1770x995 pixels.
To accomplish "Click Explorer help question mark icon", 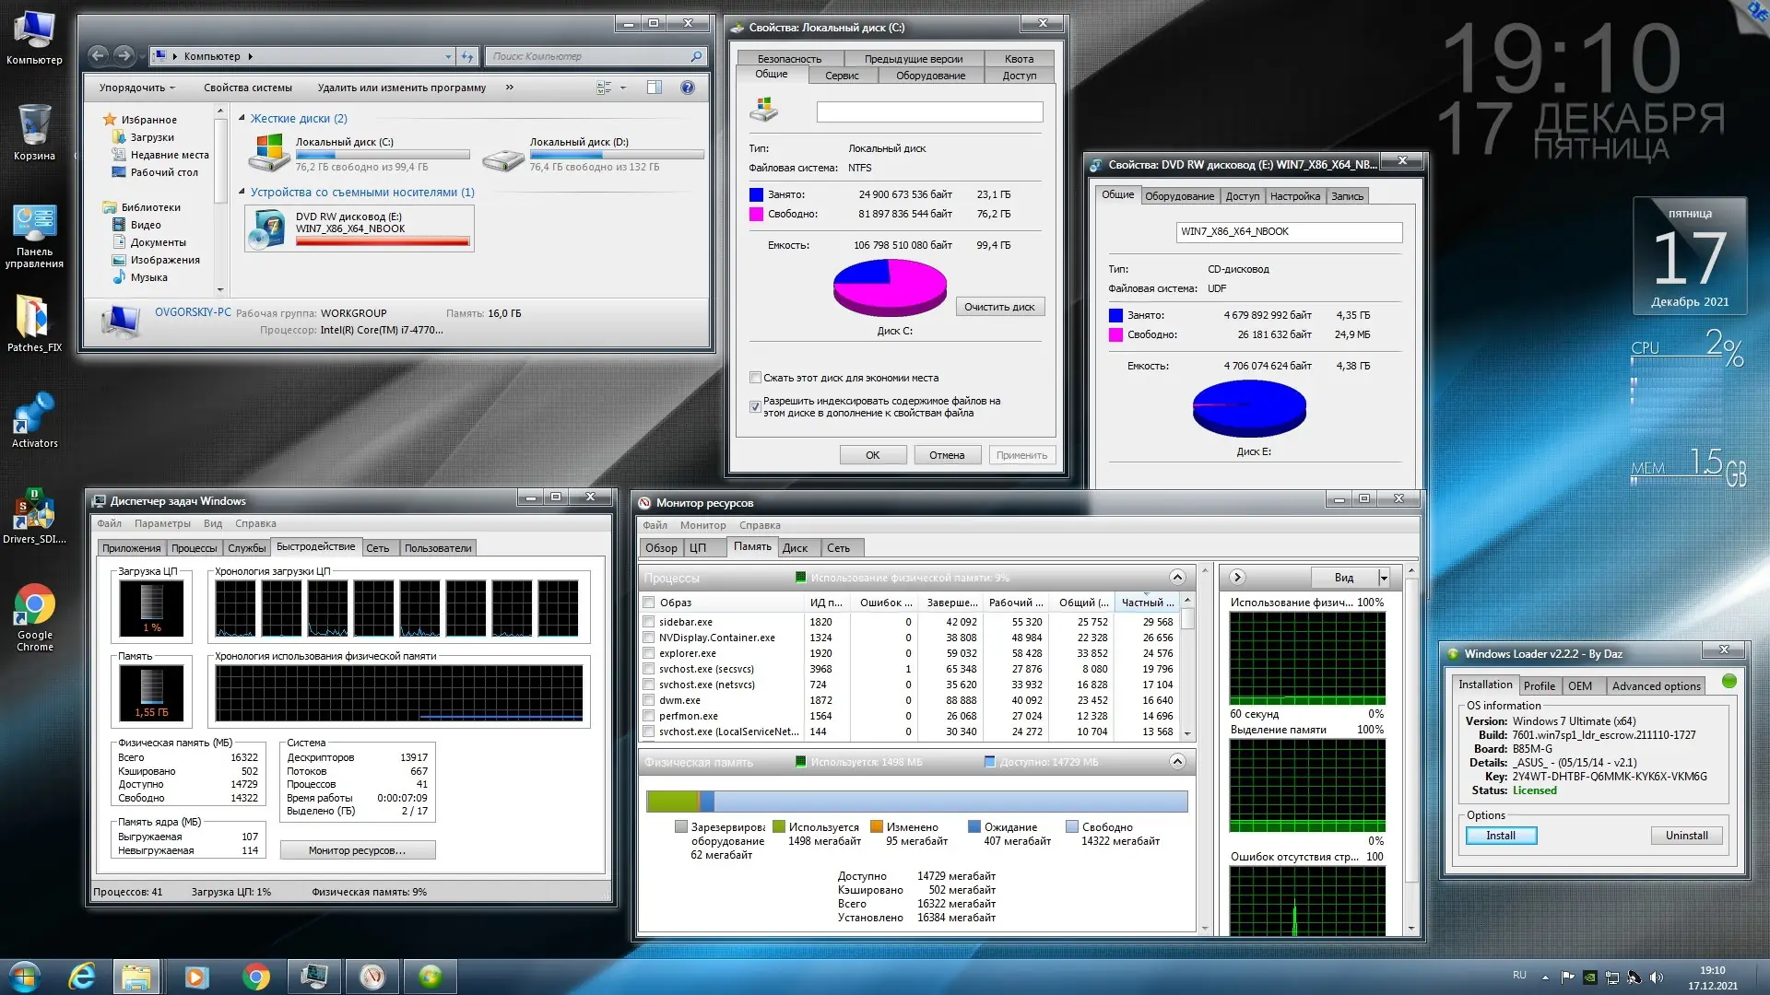I will click(x=687, y=88).
